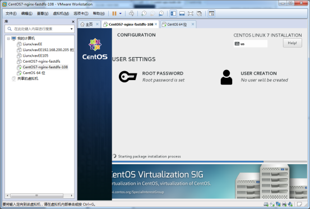Toggle the library sidebar view icon

point(173,13)
